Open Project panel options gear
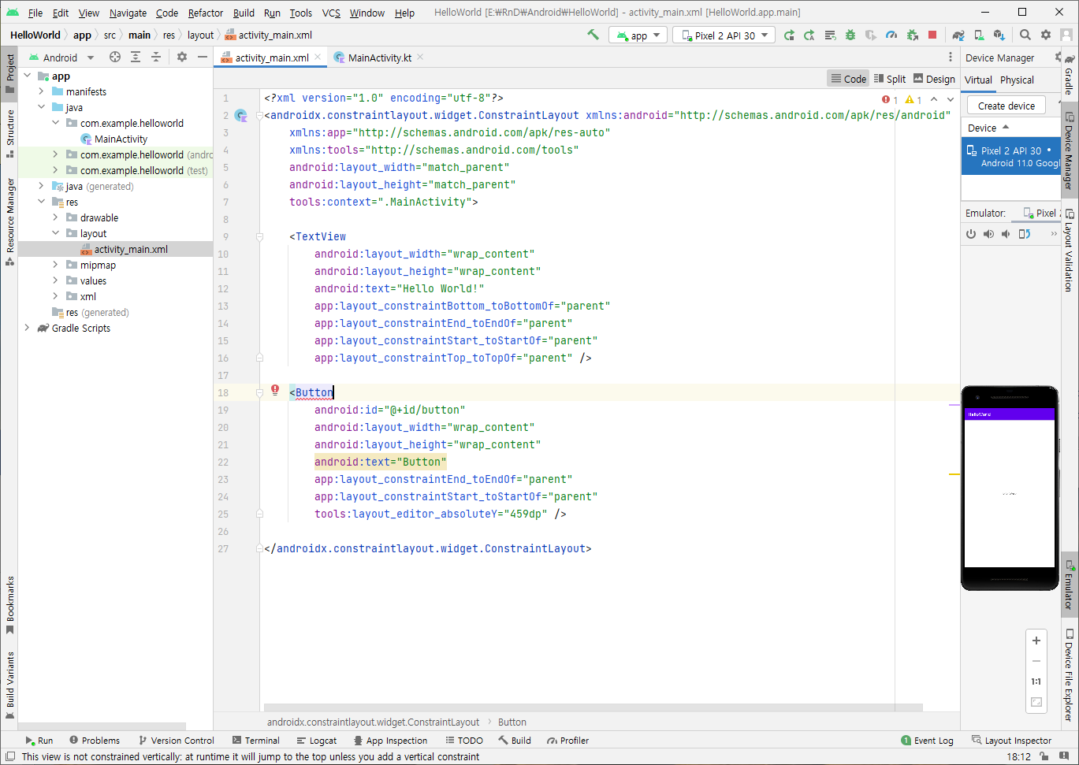Viewport: 1079px width, 765px height. [182, 57]
